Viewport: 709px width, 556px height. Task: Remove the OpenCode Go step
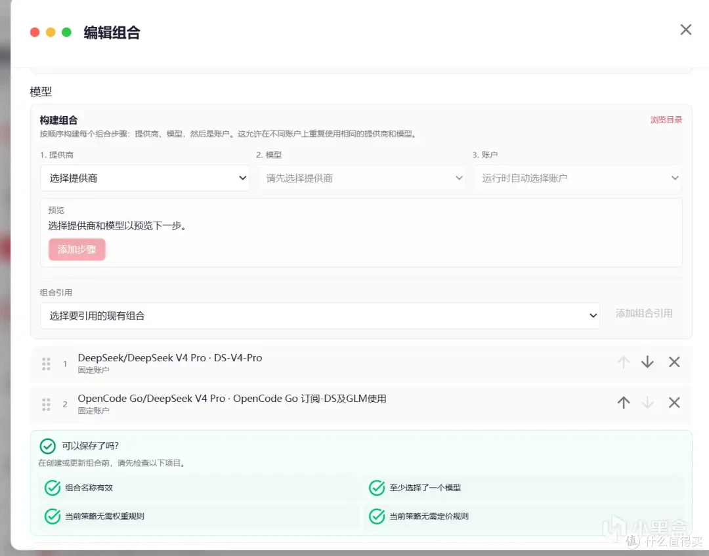tap(674, 403)
